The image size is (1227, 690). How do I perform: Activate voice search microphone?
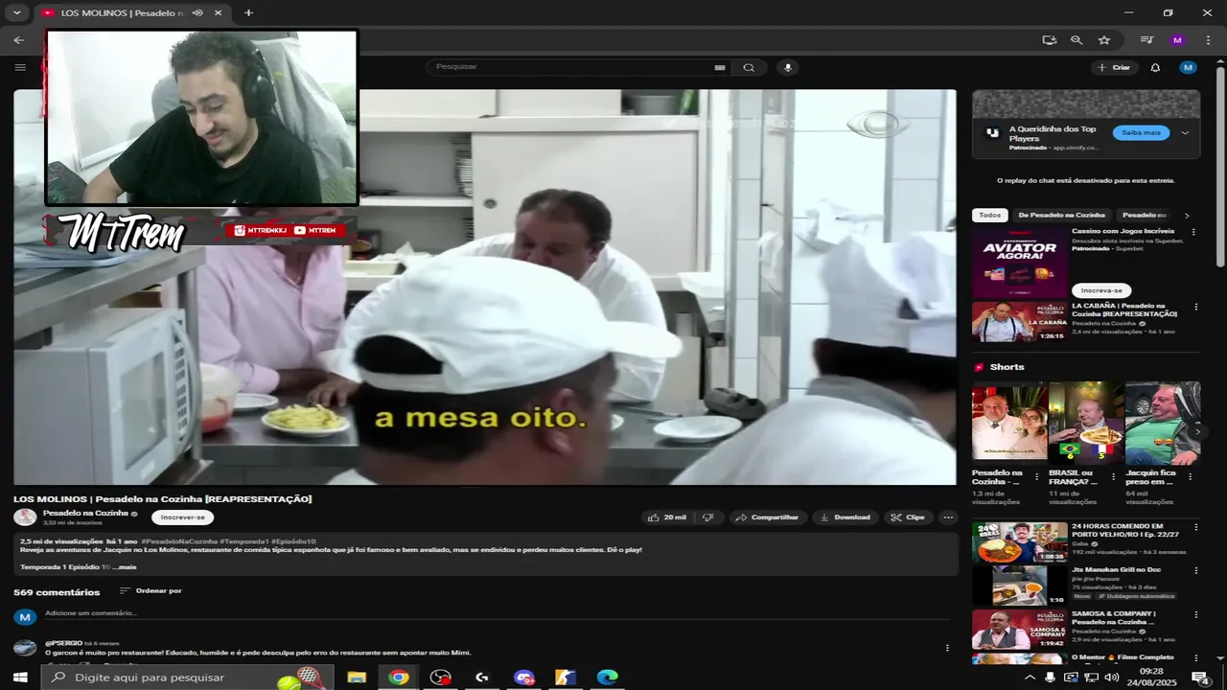[788, 67]
